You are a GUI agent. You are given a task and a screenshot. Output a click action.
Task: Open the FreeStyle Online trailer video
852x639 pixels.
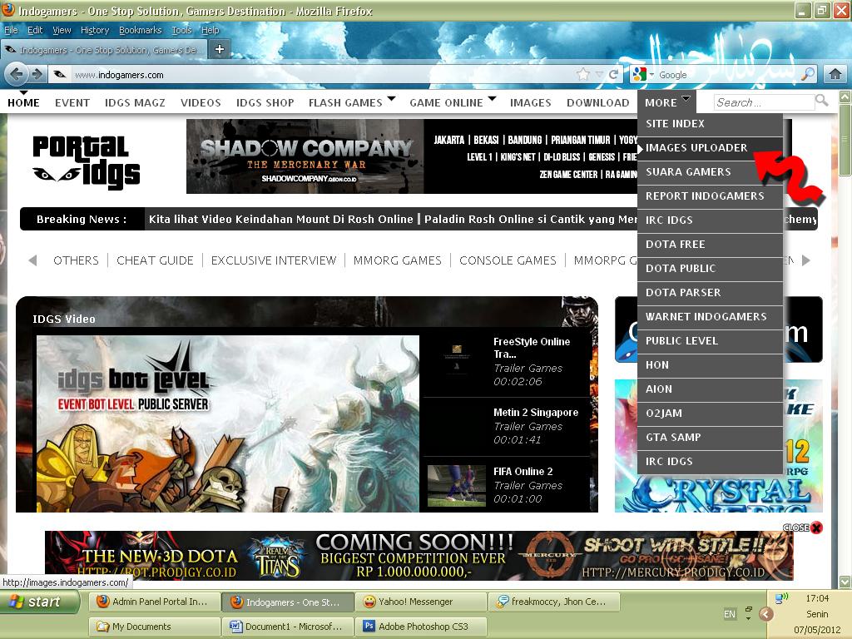[532, 348]
